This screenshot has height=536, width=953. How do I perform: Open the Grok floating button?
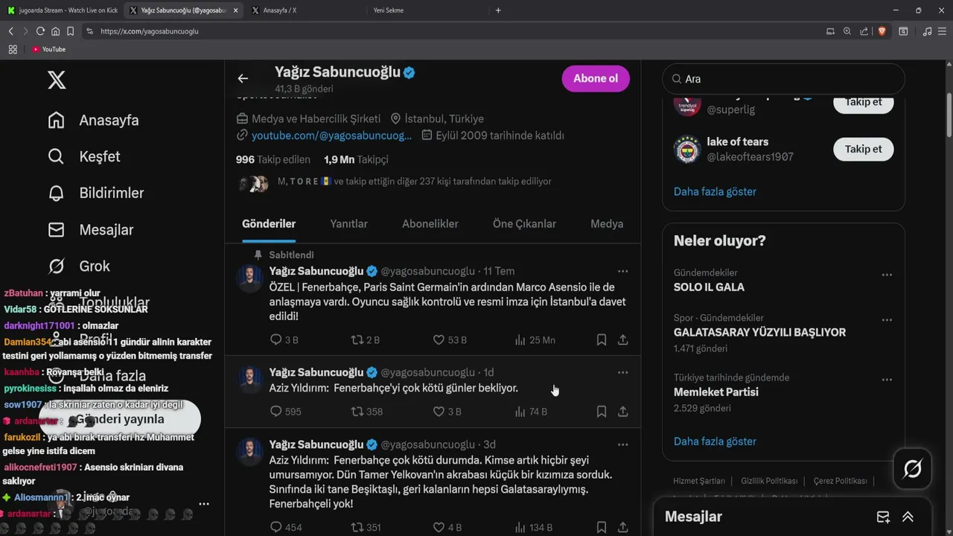[x=912, y=469]
